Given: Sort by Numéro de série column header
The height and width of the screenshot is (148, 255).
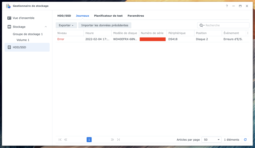Looking at the screenshot, I should (153, 33).
